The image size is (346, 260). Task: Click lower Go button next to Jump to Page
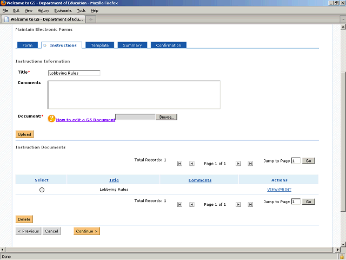[x=309, y=201]
